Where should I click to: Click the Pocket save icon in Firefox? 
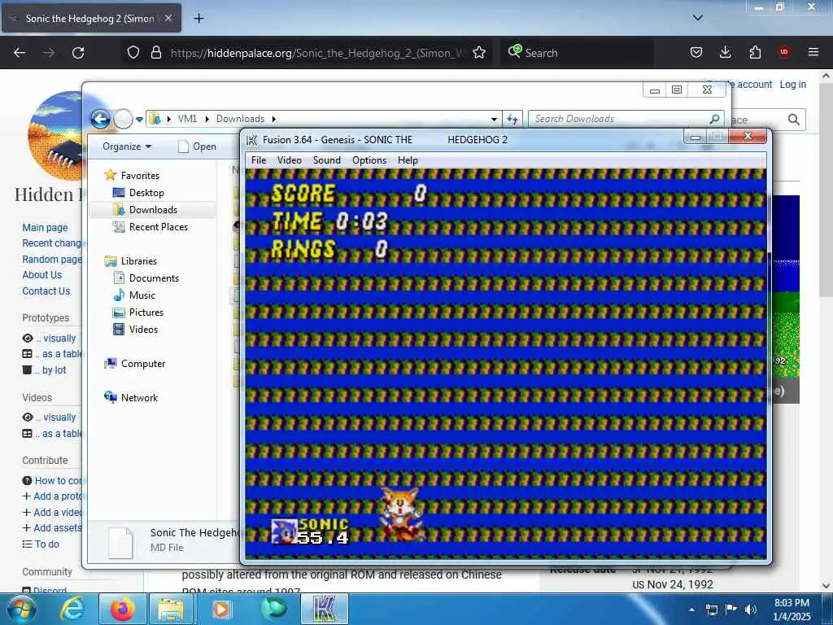[x=696, y=52]
